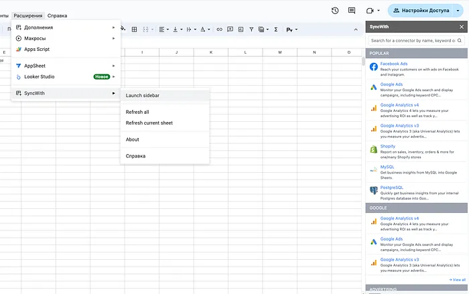The image size is (469, 294).
Task: Open Google Analytics v3 under Google section
Action: coord(399,260)
